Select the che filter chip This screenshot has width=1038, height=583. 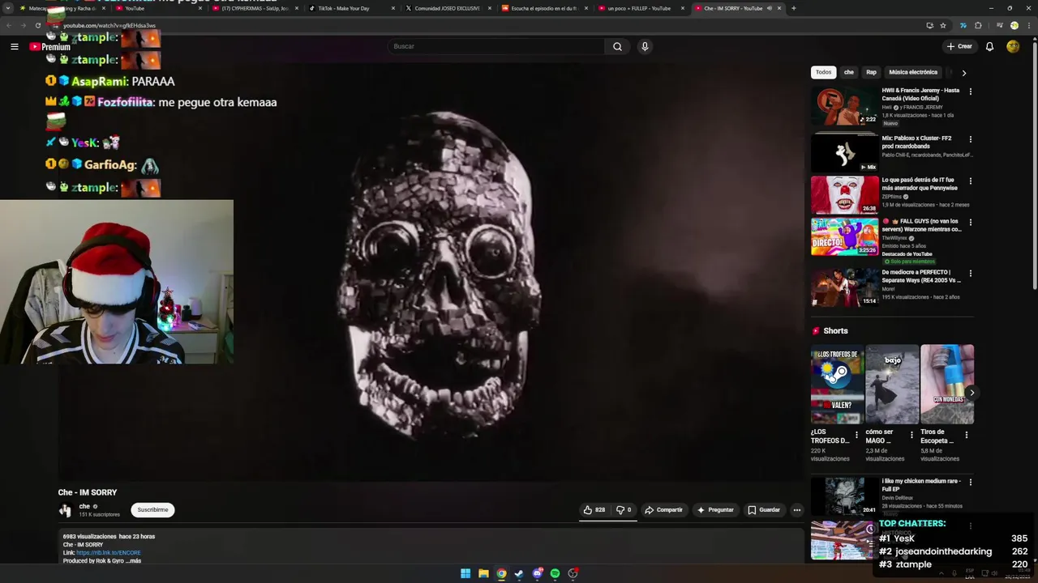coord(849,72)
